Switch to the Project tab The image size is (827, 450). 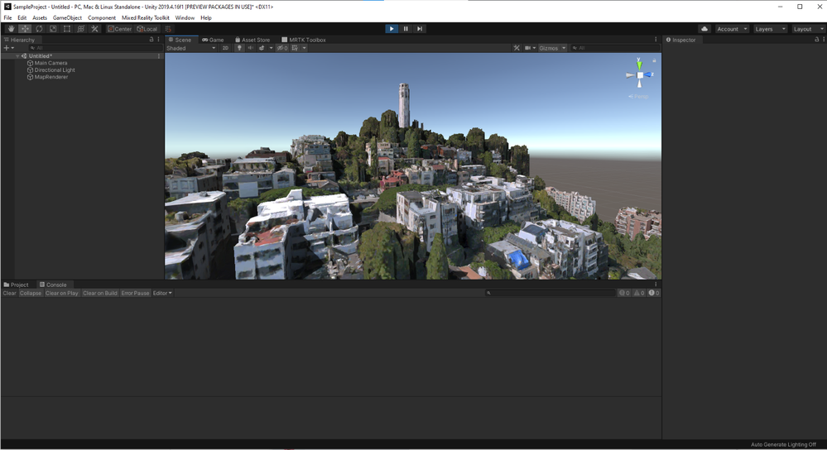point(17,285)
